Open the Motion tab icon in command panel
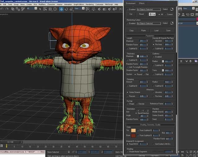 pyautogui.click(x=188, y=15)
